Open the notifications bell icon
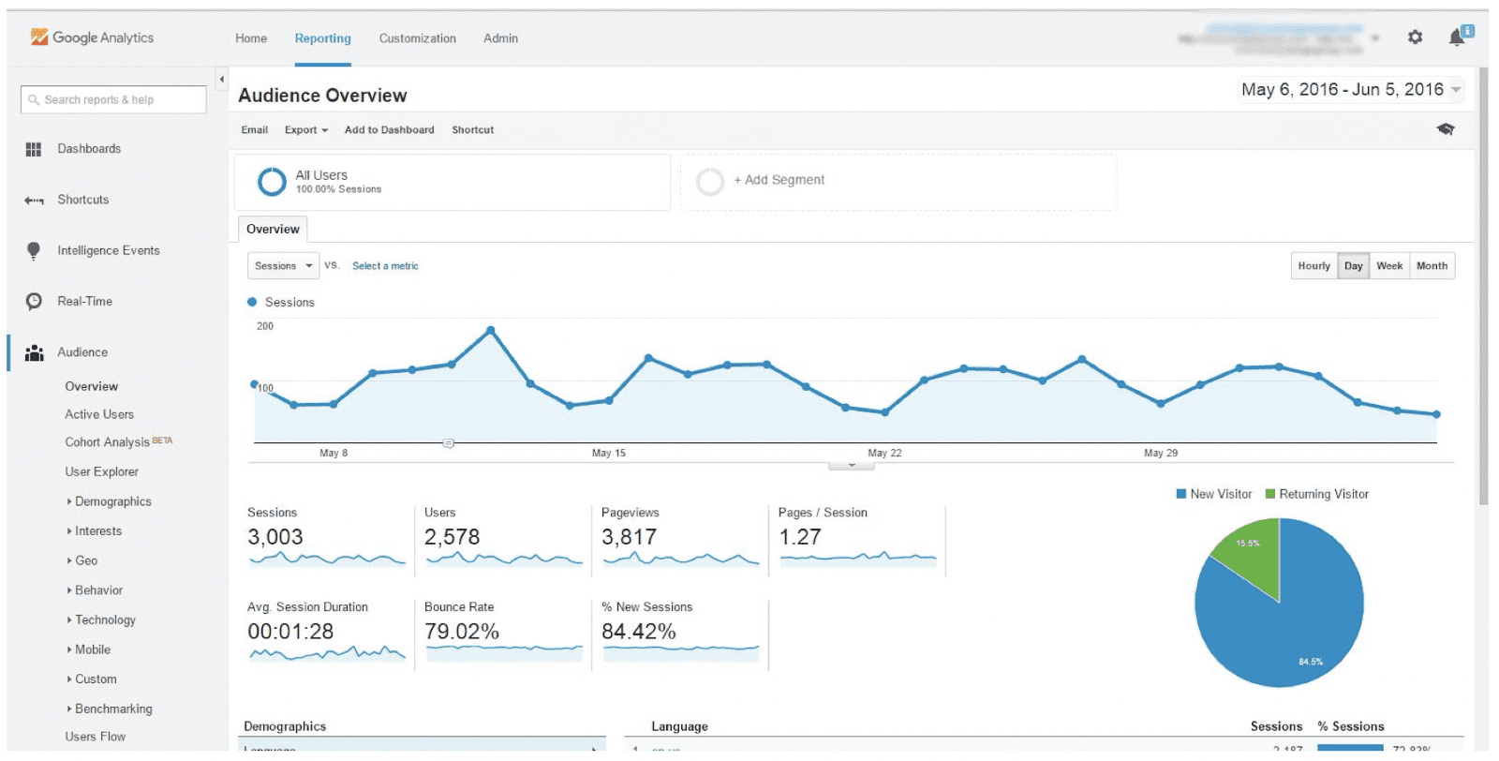 1458,37
